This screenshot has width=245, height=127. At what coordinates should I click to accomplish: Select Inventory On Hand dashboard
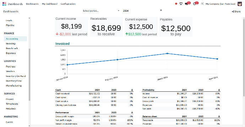click(x=16, y=76)
